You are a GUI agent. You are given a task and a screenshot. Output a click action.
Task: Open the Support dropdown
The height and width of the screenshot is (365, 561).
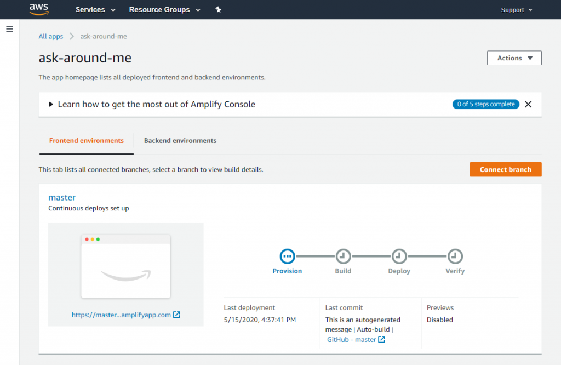[516, 9]
